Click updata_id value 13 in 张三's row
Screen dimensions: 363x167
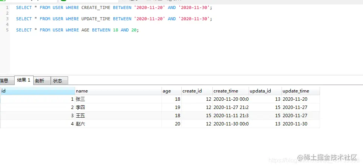pyautogui.click(x=265, y=99)
